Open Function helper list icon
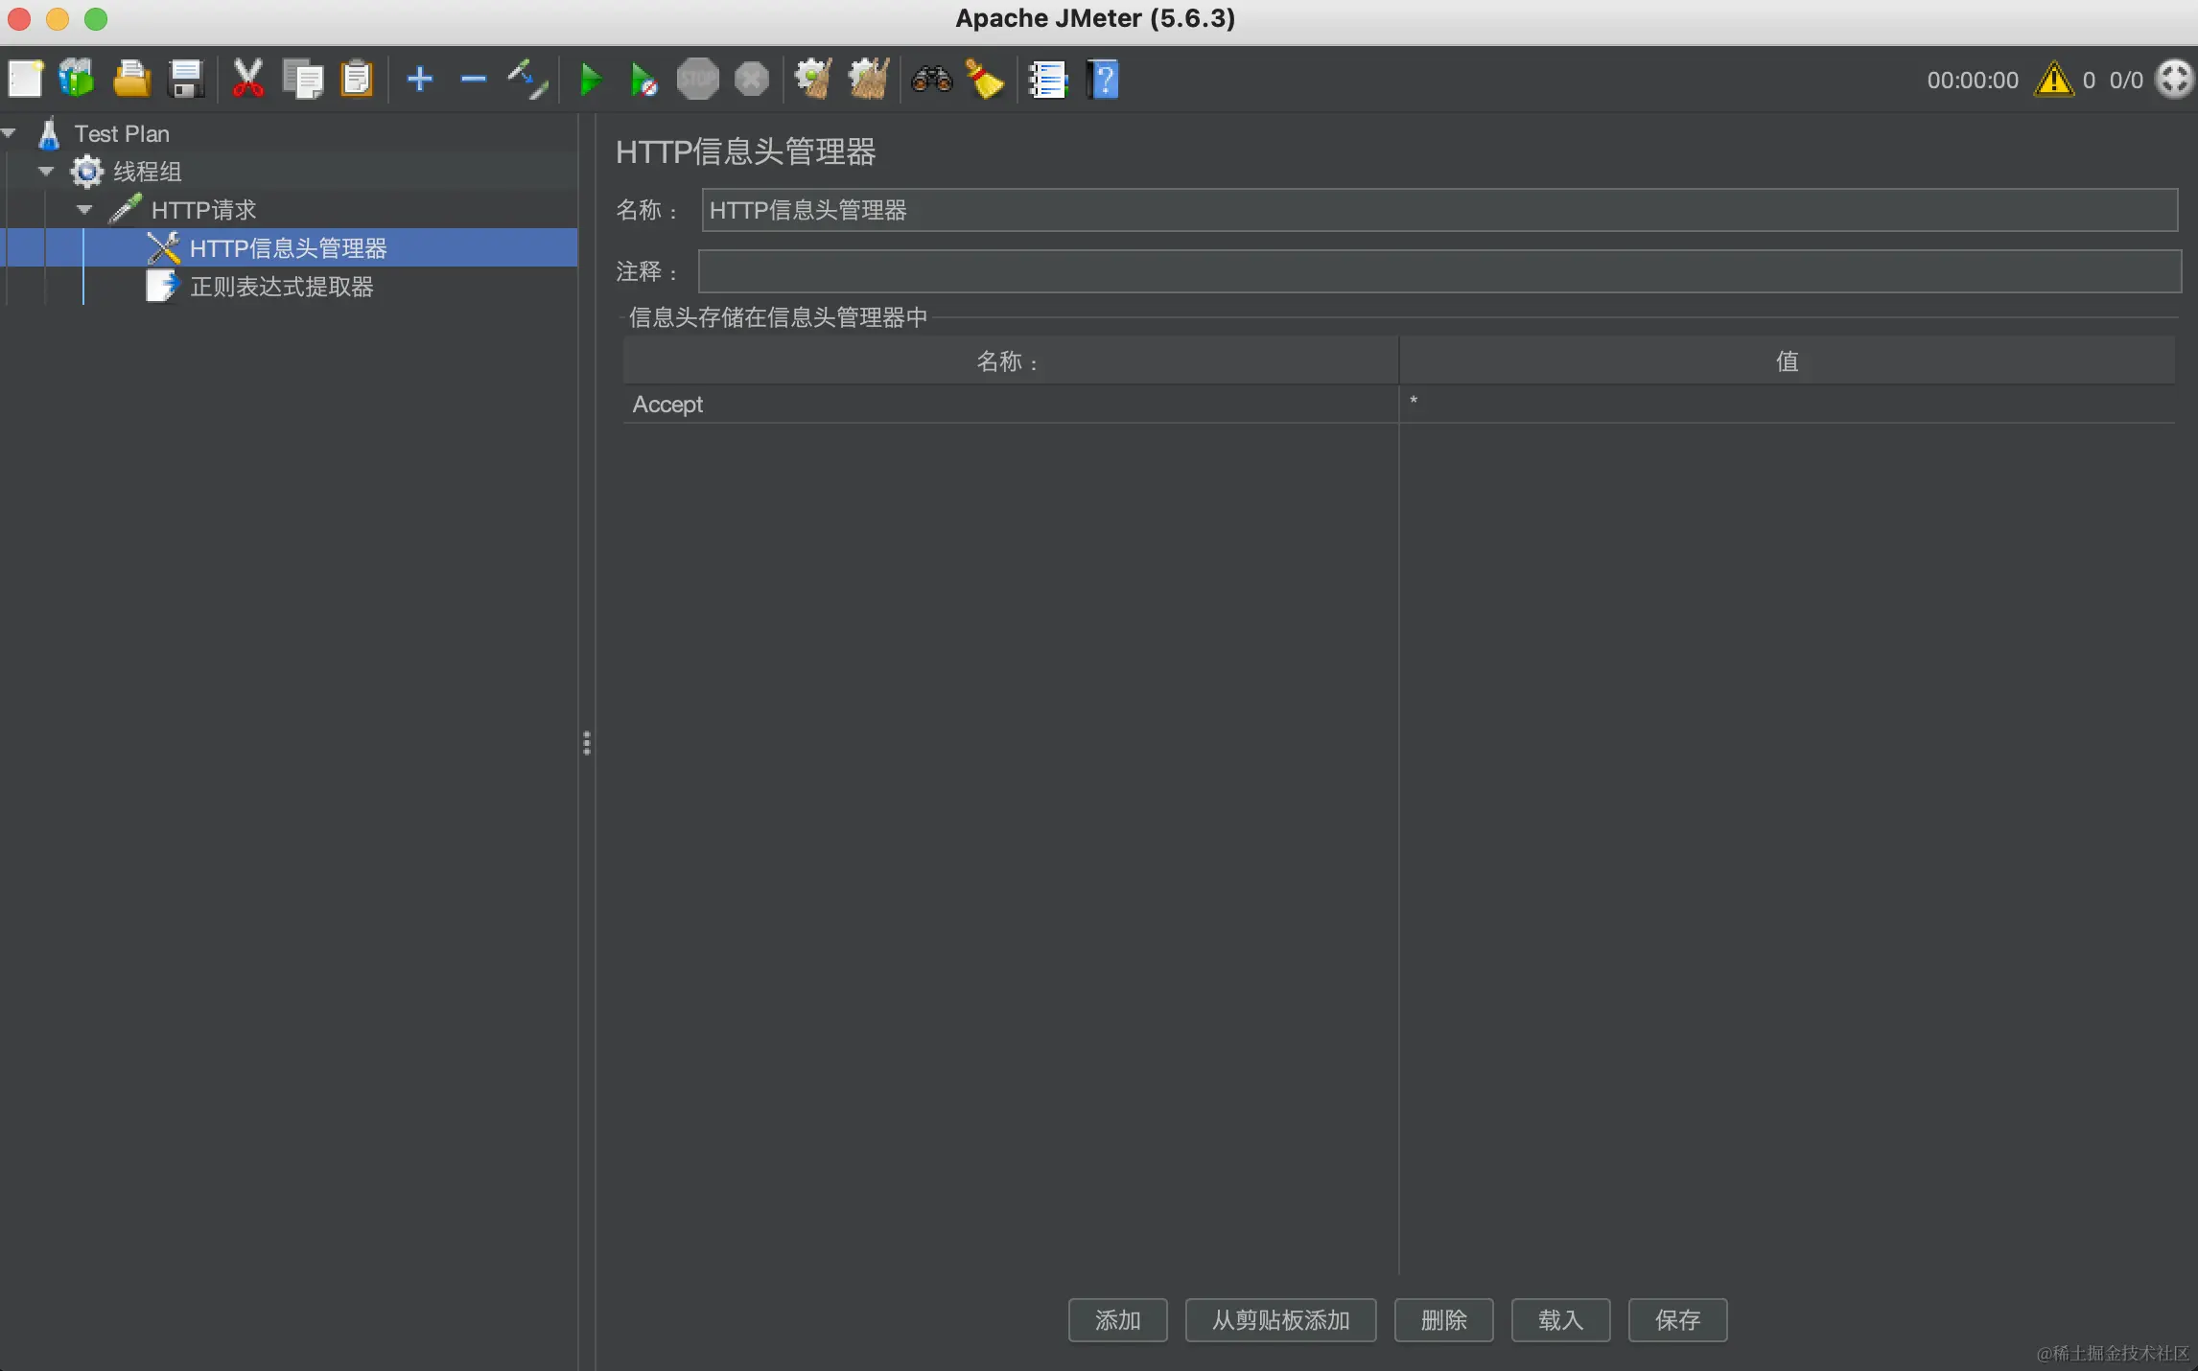 pos(1047,79)
